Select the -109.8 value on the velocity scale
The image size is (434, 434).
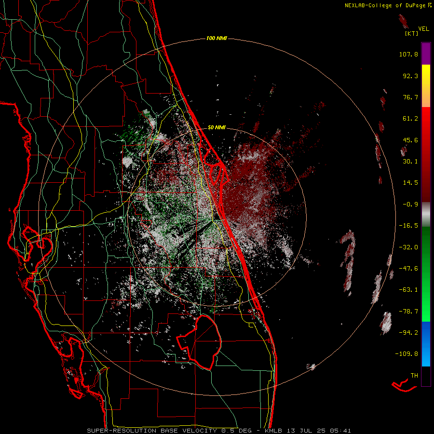point(407,354)
